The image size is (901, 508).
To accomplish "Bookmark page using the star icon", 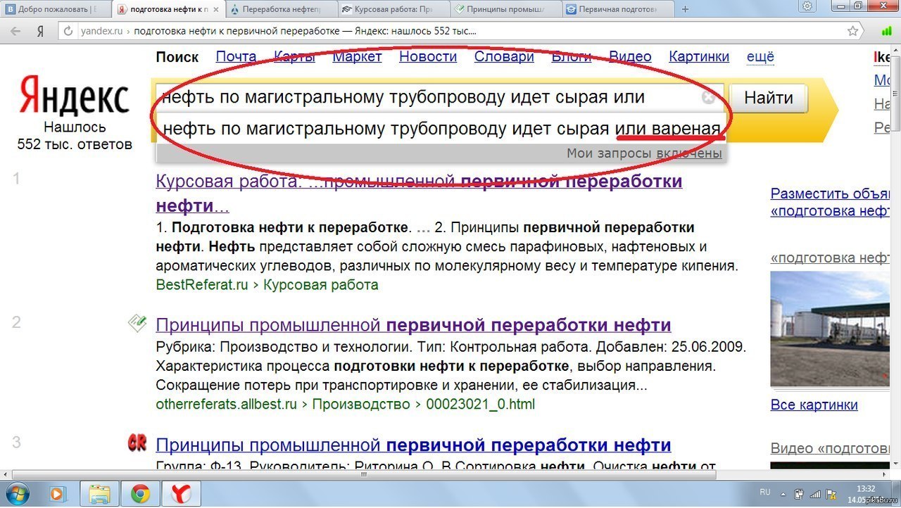I will tap(853, 31).
